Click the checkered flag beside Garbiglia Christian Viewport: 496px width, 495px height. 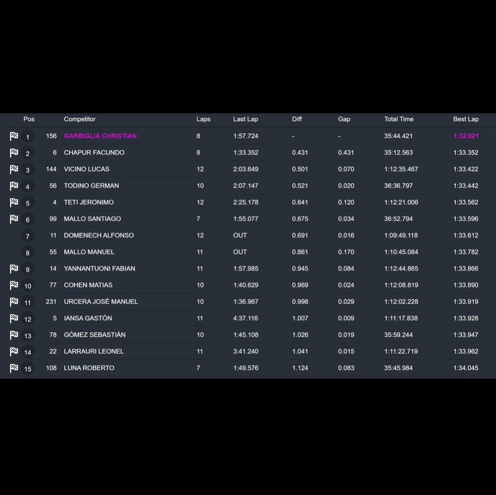coord(14,136)
